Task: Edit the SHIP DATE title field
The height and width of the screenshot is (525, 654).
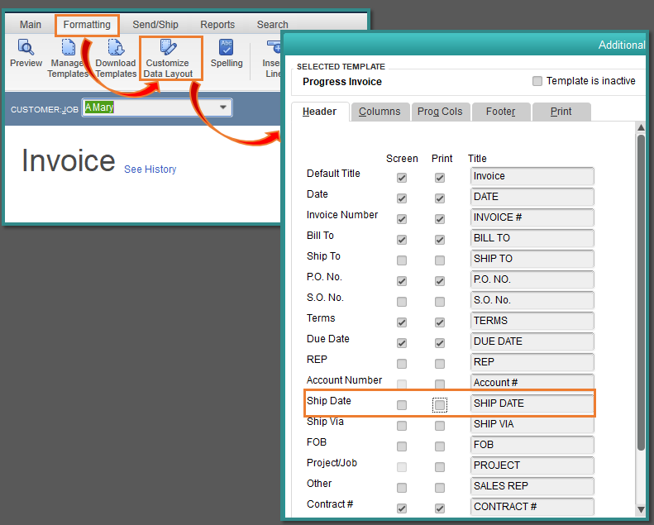Action: (532, 403)
